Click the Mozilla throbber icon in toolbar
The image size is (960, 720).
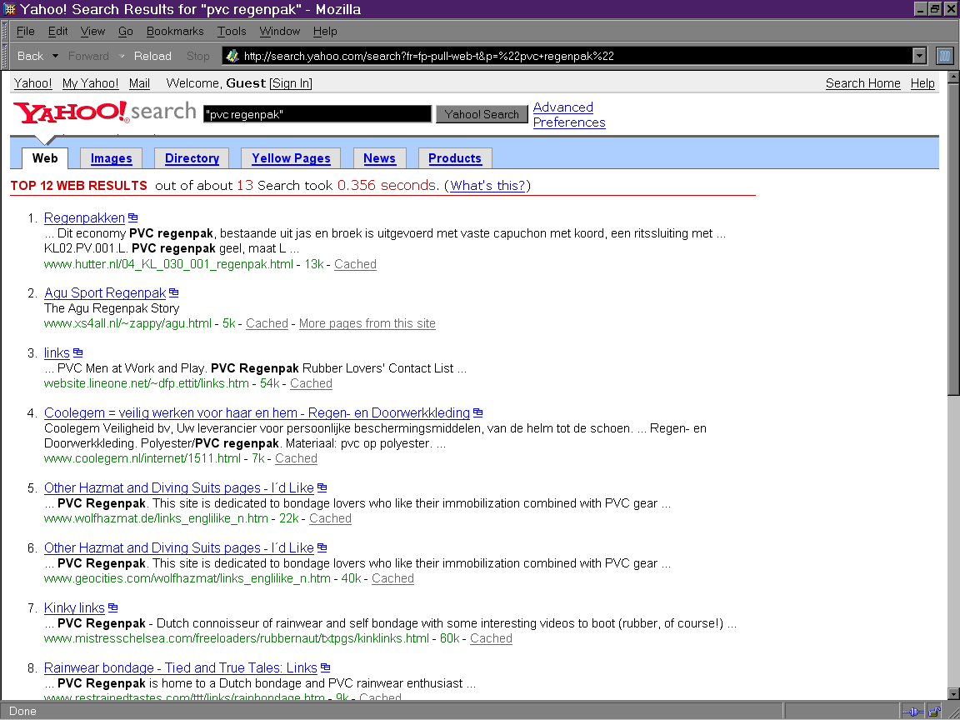(945, 56)
